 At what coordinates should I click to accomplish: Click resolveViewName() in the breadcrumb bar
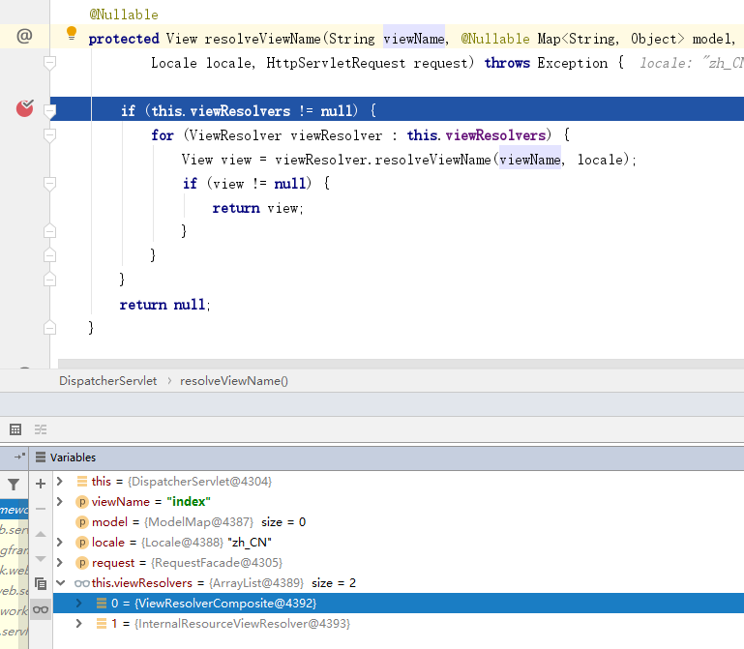(x=234, y=381)
